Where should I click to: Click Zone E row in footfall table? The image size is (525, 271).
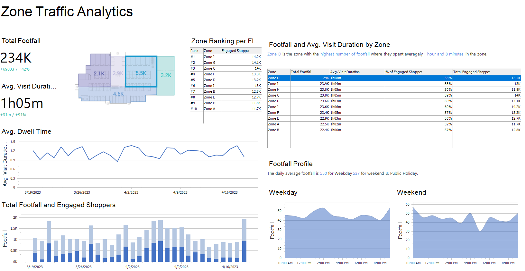pyautogui.click(x=394, y=118)
